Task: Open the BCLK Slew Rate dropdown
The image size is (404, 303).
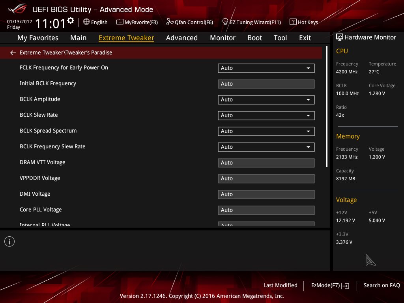Action: [266, 116]
